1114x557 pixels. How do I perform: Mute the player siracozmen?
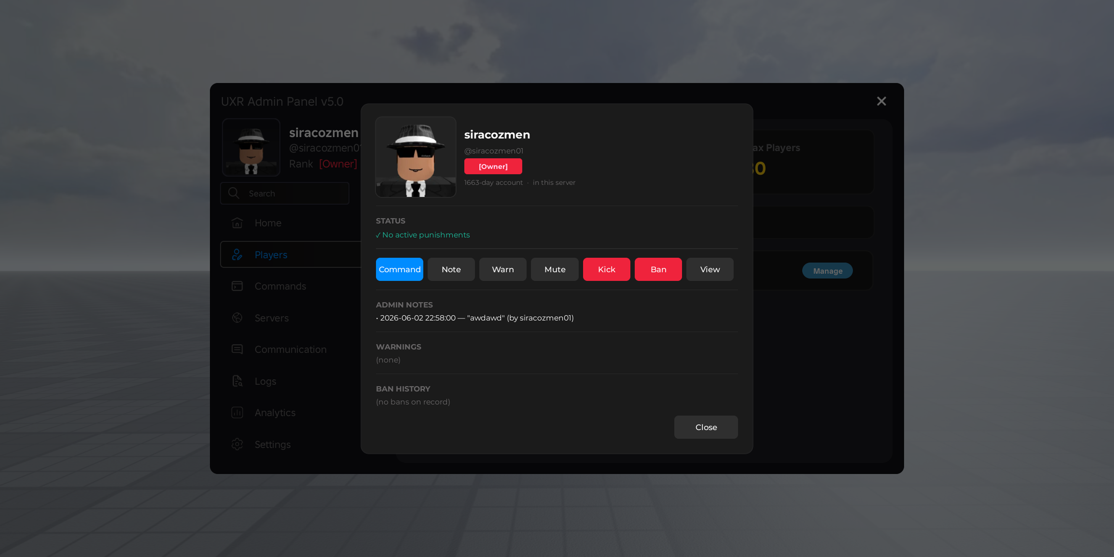(x=554, y=270)
